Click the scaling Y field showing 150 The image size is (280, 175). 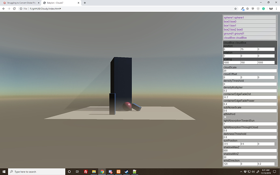click(249, 63)
